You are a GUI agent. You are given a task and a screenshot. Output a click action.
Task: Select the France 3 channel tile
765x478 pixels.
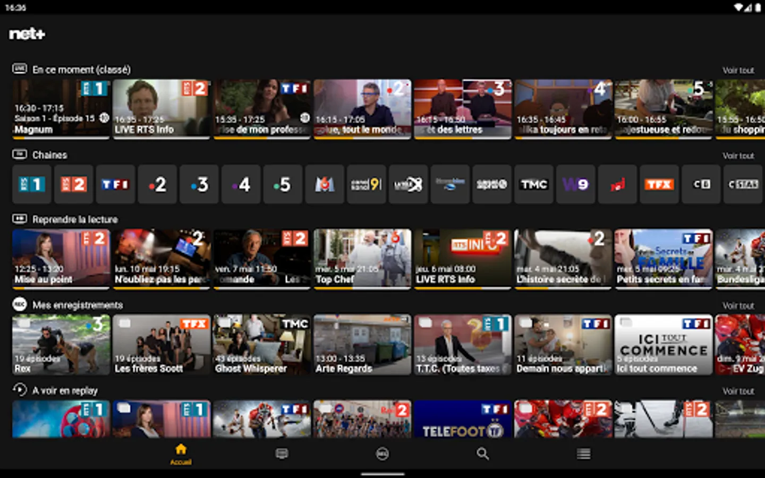pos(199,184)
